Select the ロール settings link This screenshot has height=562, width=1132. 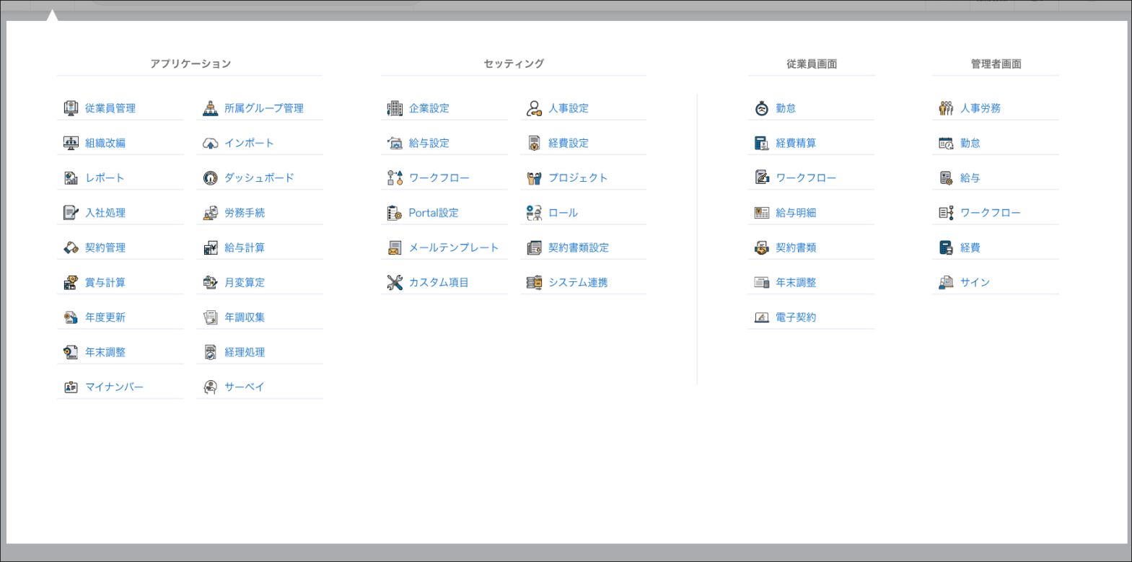pyautogui.click(x=563, y=213)
